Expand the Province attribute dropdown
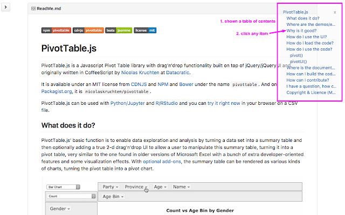The height and width of the screenshot is (215, 345). (136, 187)
